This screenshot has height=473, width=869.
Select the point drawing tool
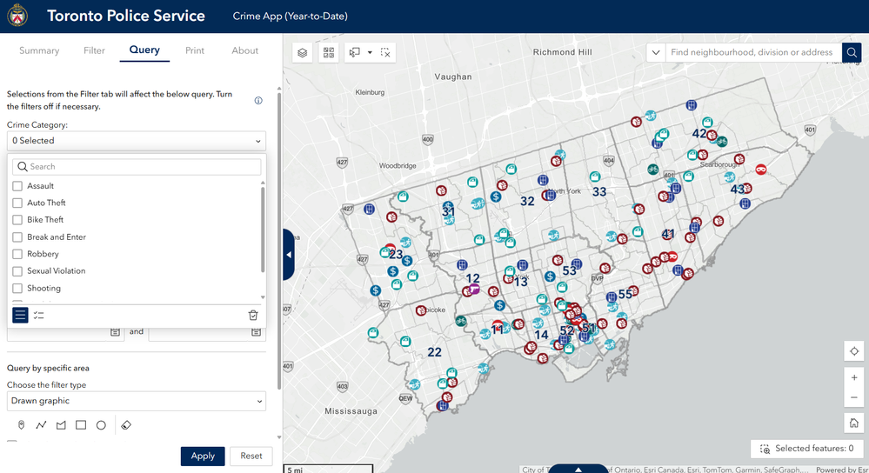[21, 425]
